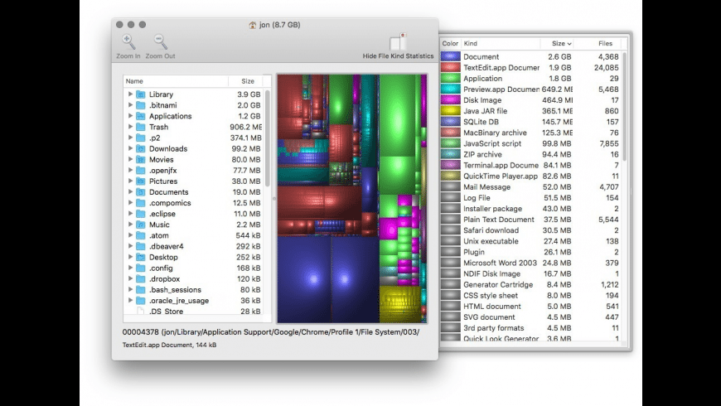Expand the Applications folder disclosure triangle

click(x=130, y=117)
